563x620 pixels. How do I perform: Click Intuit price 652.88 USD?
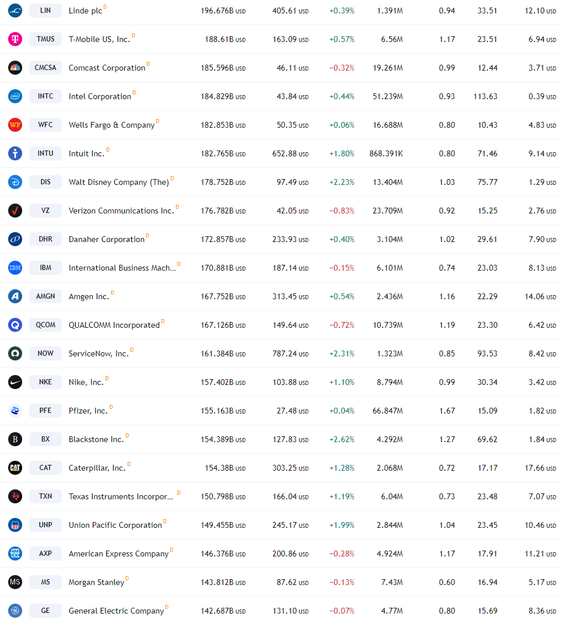(x=290, y=154)
